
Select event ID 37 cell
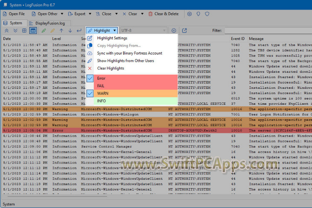(233, 104)
